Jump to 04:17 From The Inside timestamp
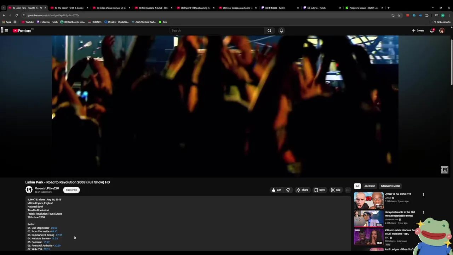Screen dimensions: 453x255 click(x=54, y=231)
